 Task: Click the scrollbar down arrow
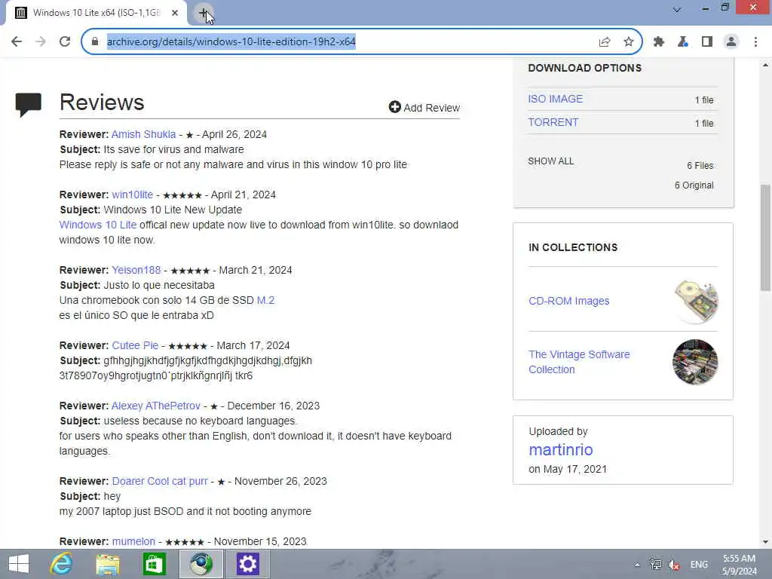coord(765,542)
